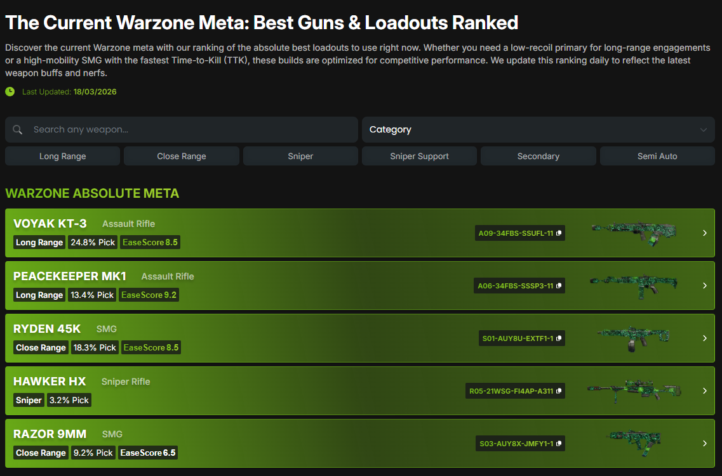Copy the RYDEN 45K loadout code
This screenshot has width=722, height=476.
[559, 338]
